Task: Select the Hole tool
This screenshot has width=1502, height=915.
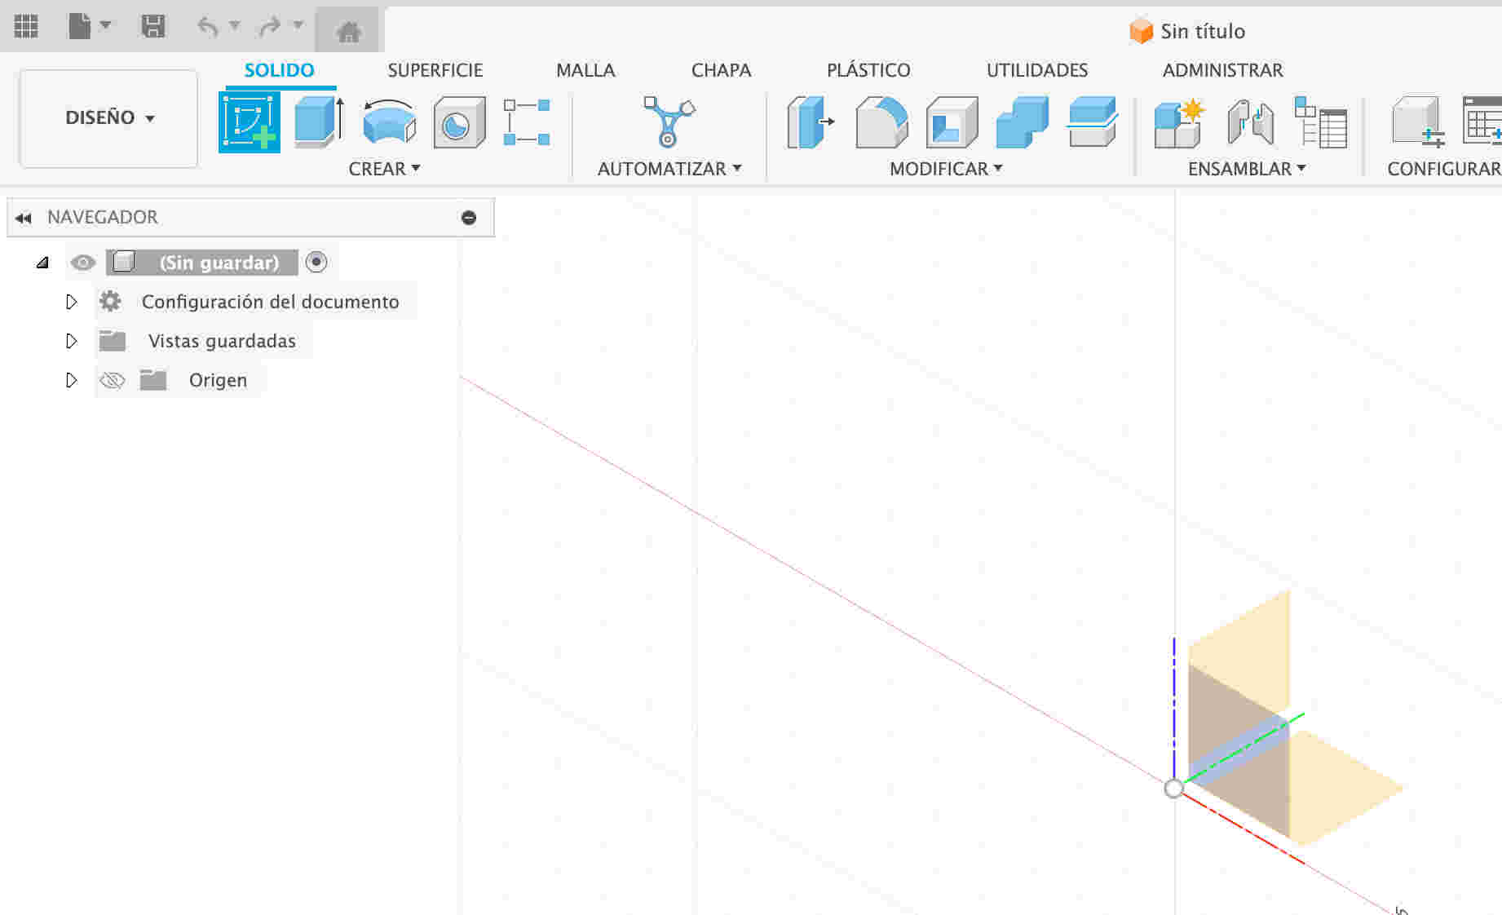Action: tap(459, 122)
